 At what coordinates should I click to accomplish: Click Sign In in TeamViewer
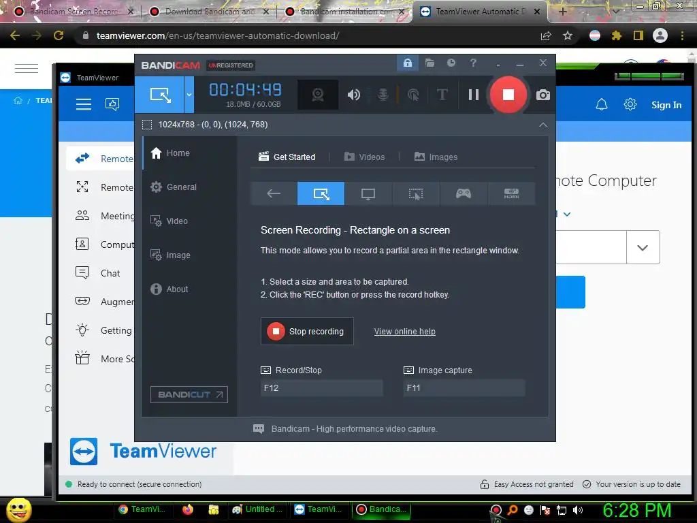(x=666, y=105)
